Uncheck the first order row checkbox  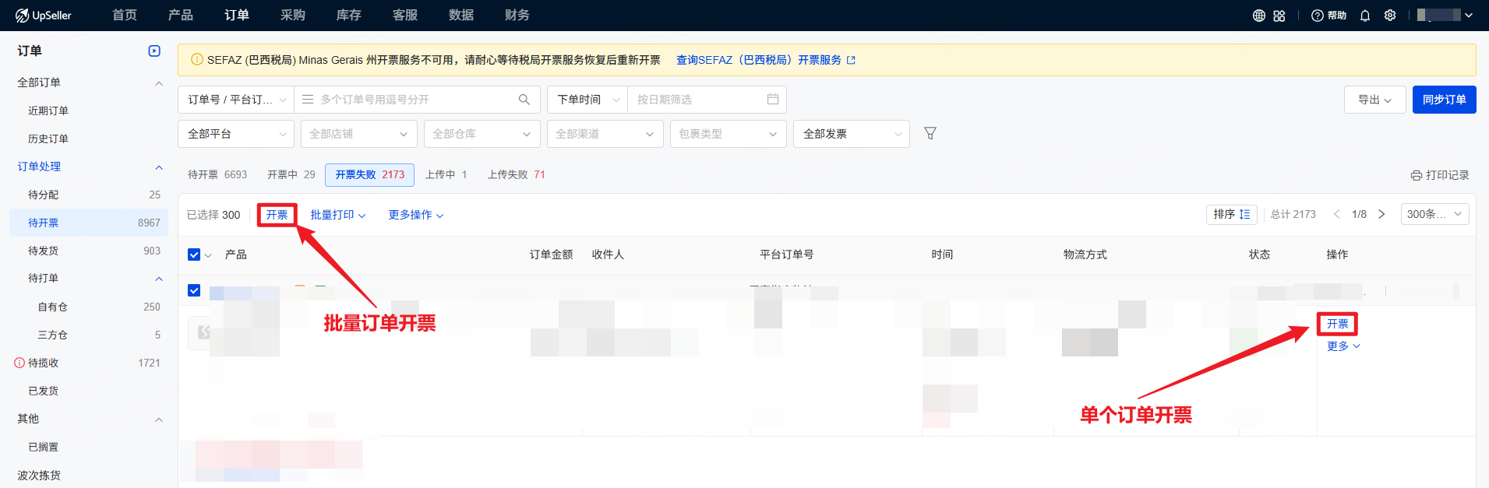click(x=194, y=290)
